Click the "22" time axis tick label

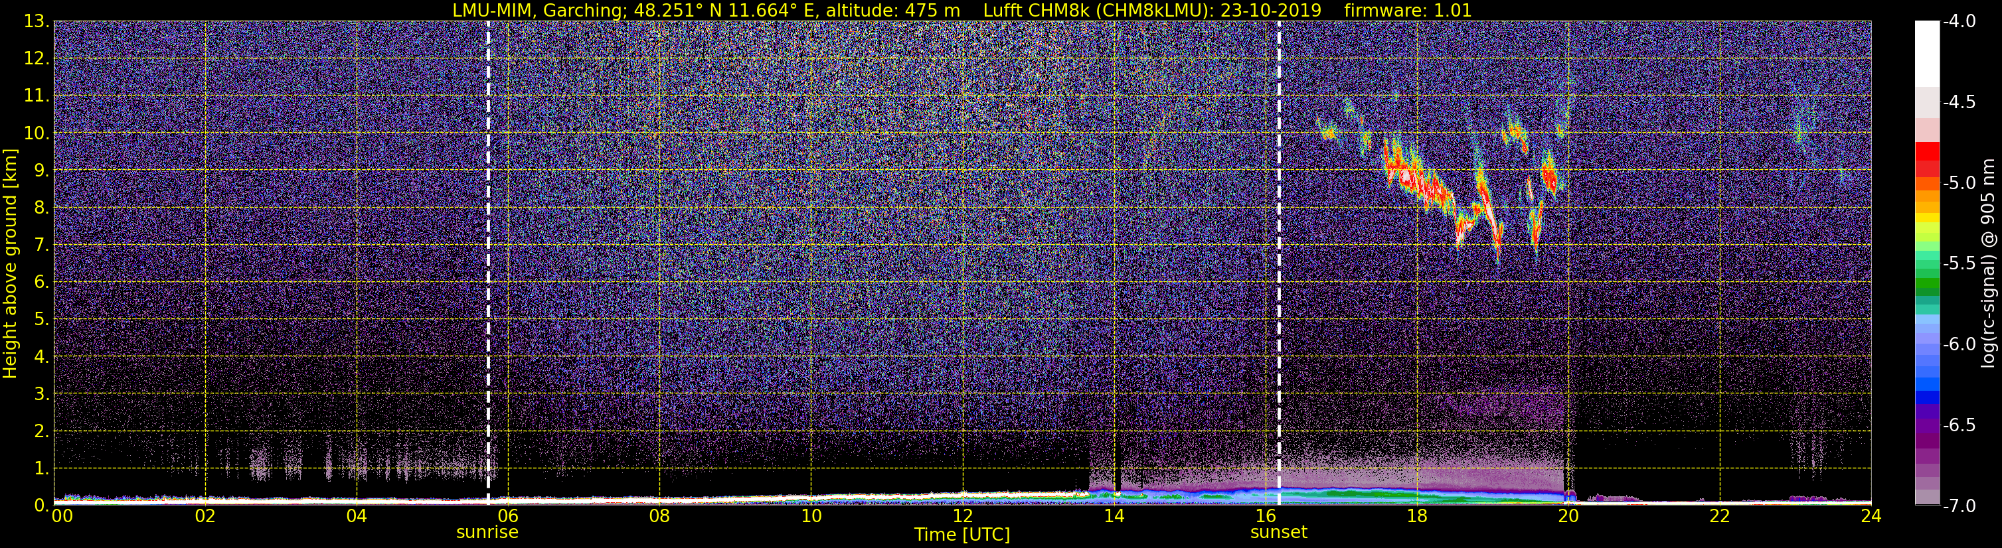[1720, 516]
